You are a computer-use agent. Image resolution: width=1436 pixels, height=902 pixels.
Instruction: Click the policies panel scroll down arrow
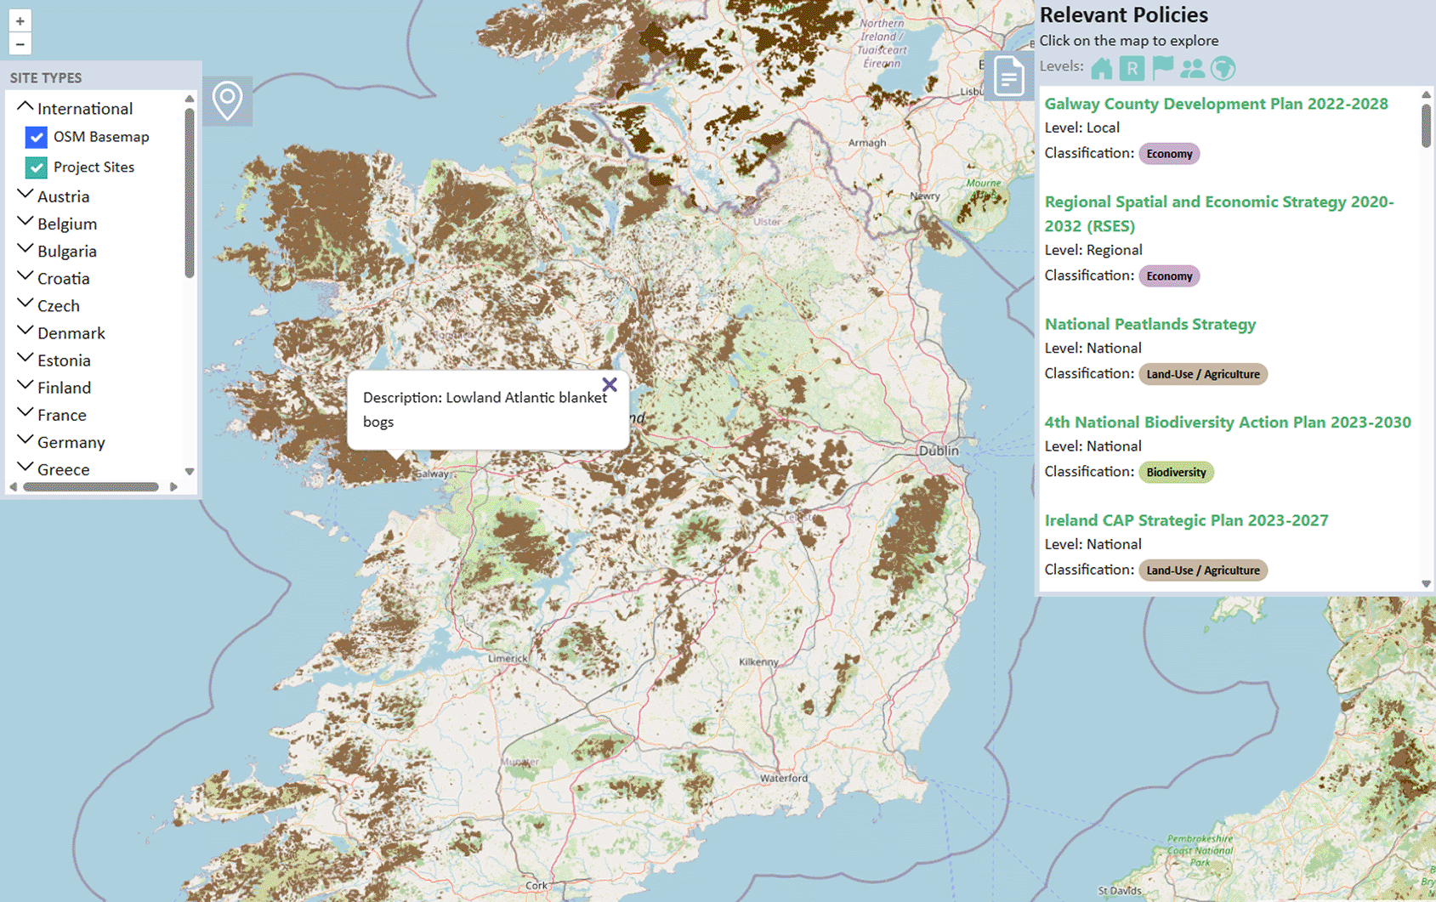click(1426, 584)
